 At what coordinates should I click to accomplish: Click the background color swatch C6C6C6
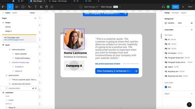[x=166, y=23]
